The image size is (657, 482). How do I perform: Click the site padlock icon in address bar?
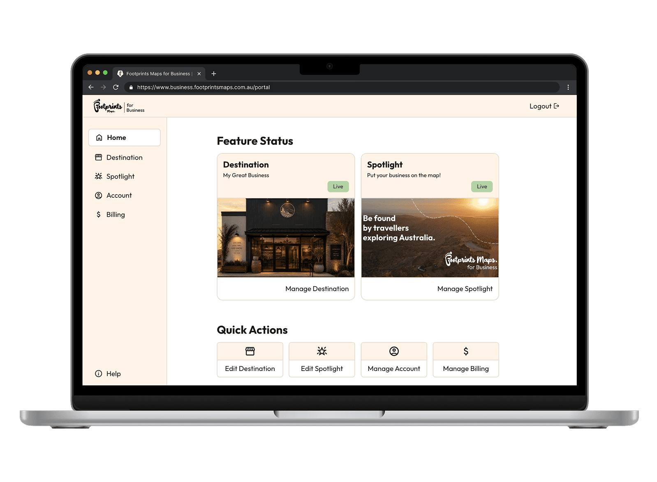point(131,87)
